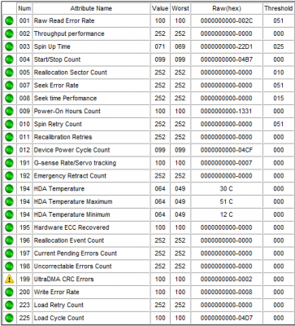
Task: Click raw value 0000000000-0007
Action: click(227, 163)
